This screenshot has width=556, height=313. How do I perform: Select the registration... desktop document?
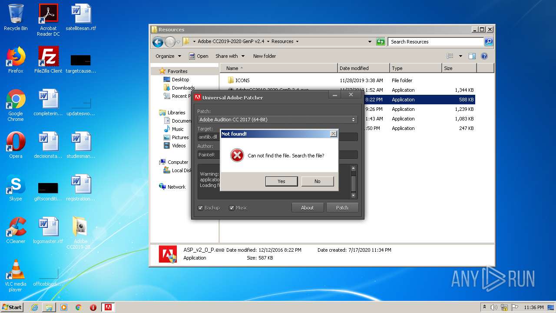(x=81, y=188)
